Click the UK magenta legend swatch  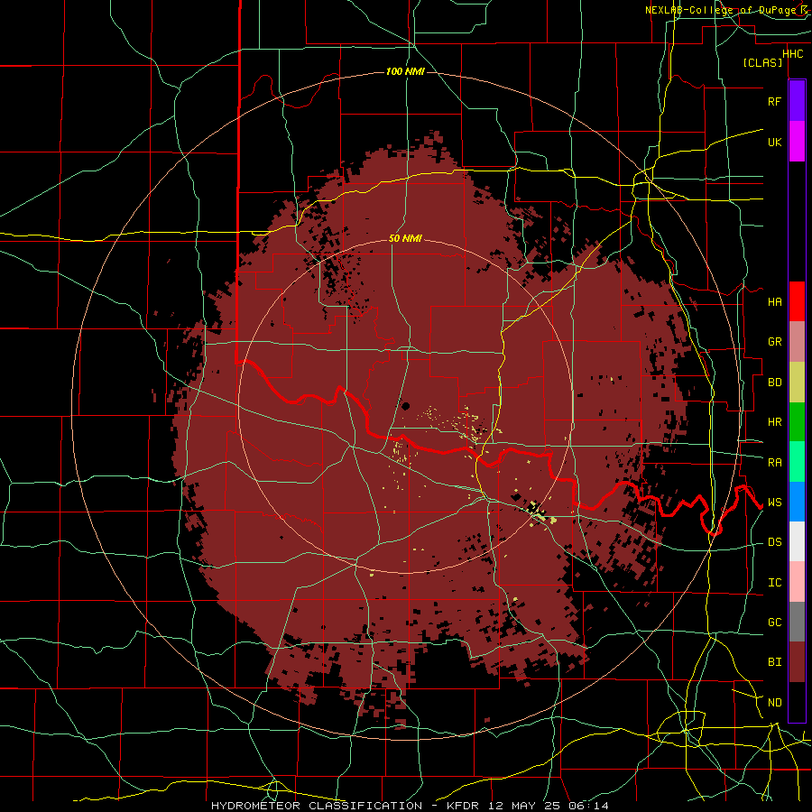pyautogui.click(x=797, y=142)
